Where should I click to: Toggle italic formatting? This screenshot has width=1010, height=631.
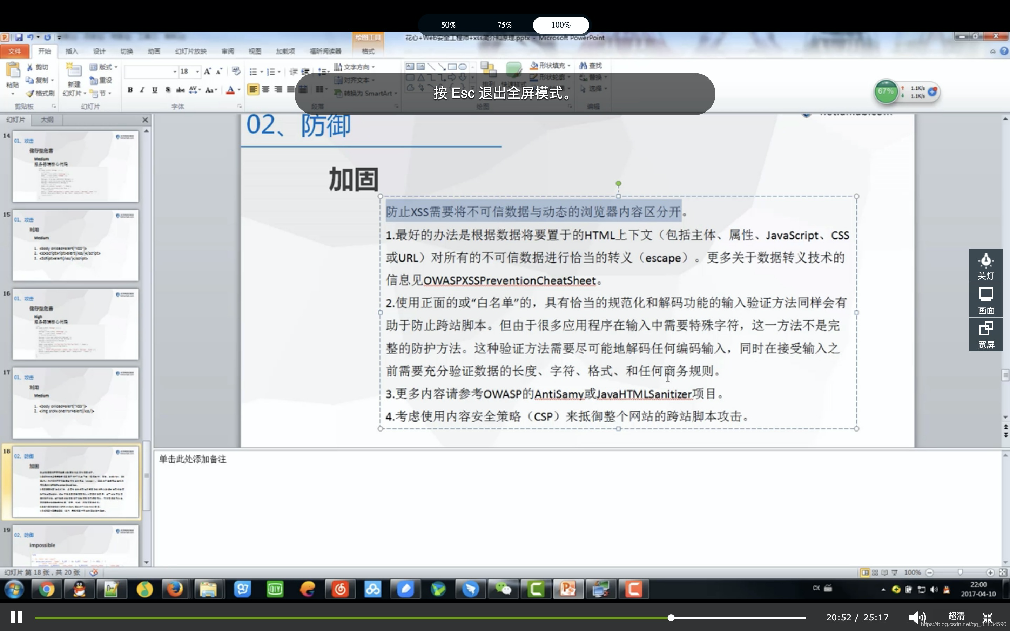click(142, 90)
